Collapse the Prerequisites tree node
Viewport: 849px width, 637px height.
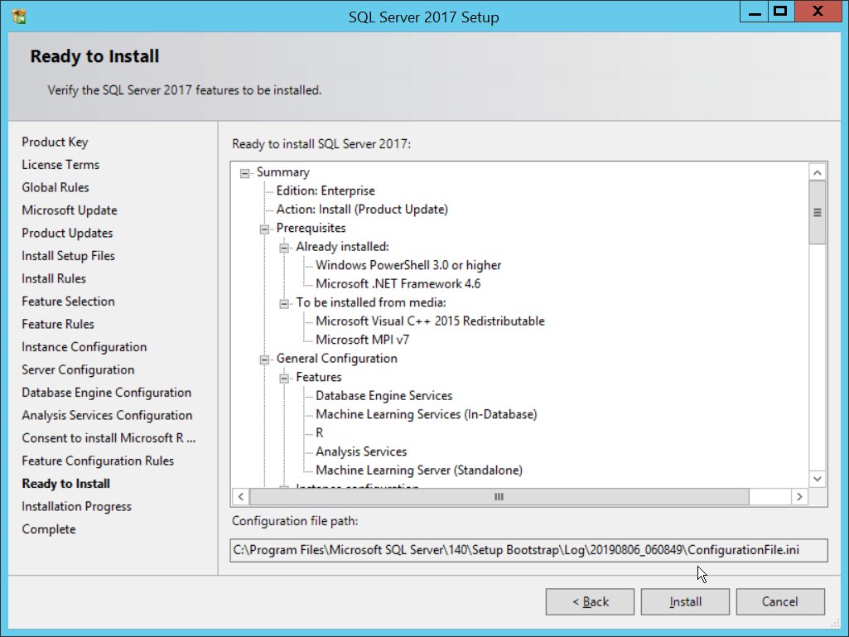pos(264,229)
